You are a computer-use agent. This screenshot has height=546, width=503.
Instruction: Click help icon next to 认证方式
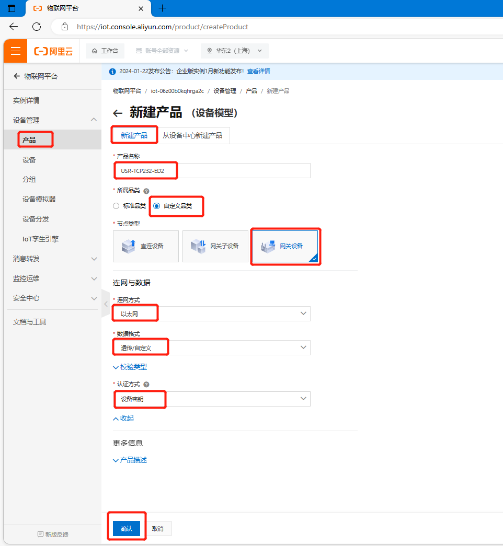pyautogui.click(x=146, y=385)
